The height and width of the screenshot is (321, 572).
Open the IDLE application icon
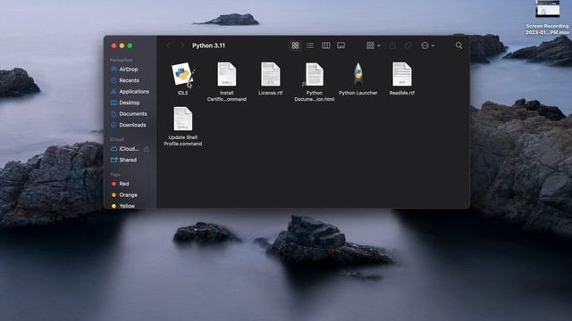pos(182,74)
